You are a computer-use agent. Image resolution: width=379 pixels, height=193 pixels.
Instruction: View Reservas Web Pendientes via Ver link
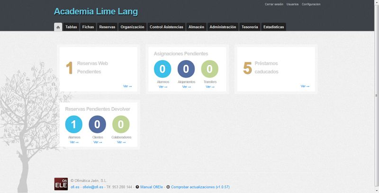[127, 86]
